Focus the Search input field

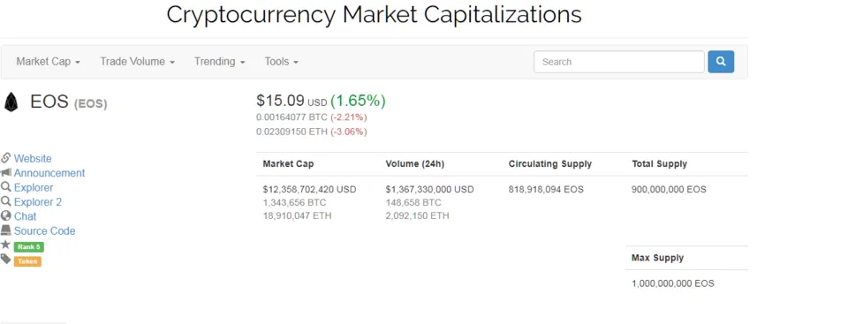click(x=619, y=62)
